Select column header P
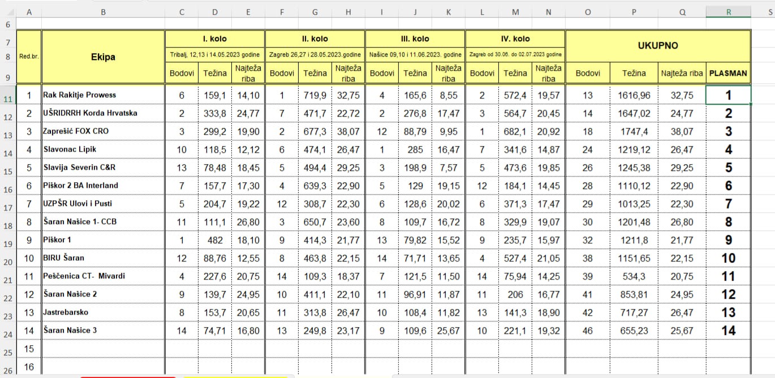This screenshot has height=378, width=775. [x=634, y=12]
